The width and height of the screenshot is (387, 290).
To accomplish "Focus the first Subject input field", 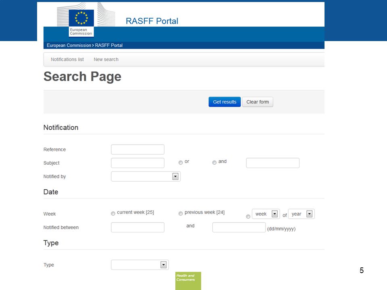I will point(138,163).
